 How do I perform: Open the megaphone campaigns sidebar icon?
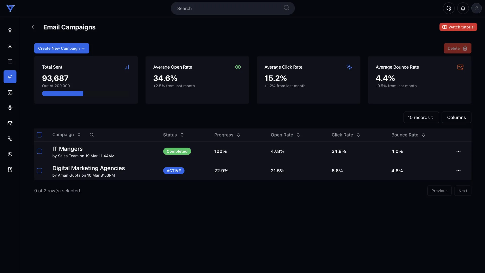(10, 77)
